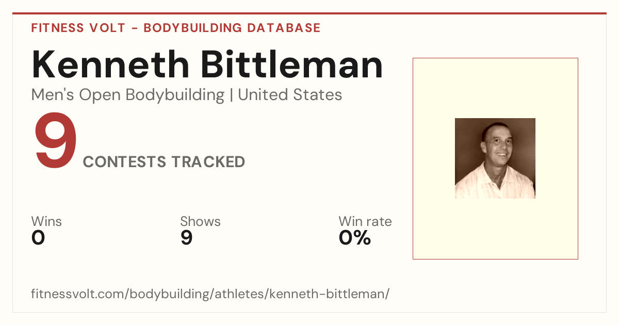Click the Win rate stat label
Image resolution: width=619 pixels, height=325 pixels.
point(365,221)
